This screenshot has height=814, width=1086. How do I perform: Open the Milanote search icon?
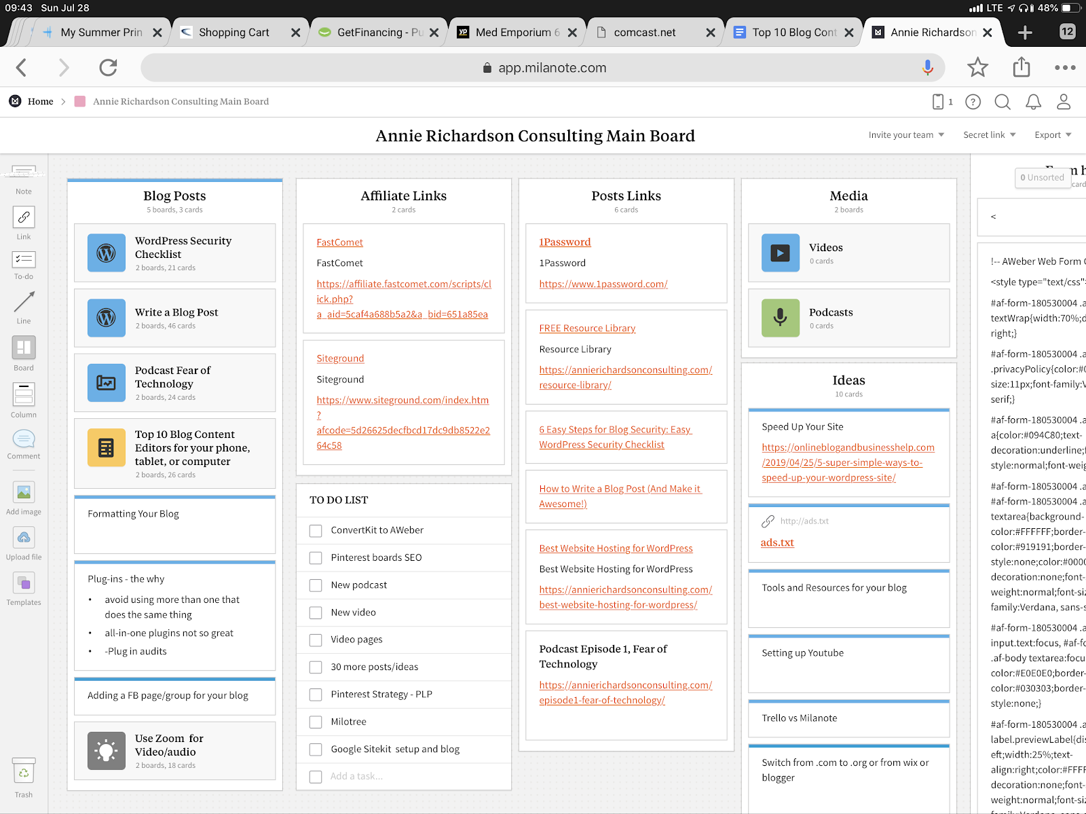point(1003,102)
